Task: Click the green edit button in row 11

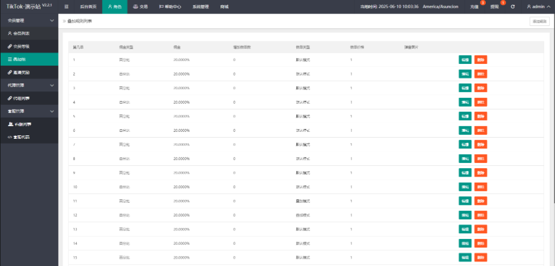Action: (x=465, y=201)
